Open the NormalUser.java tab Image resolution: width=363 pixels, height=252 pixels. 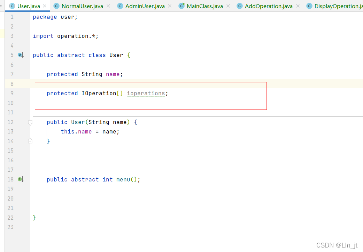82,6
